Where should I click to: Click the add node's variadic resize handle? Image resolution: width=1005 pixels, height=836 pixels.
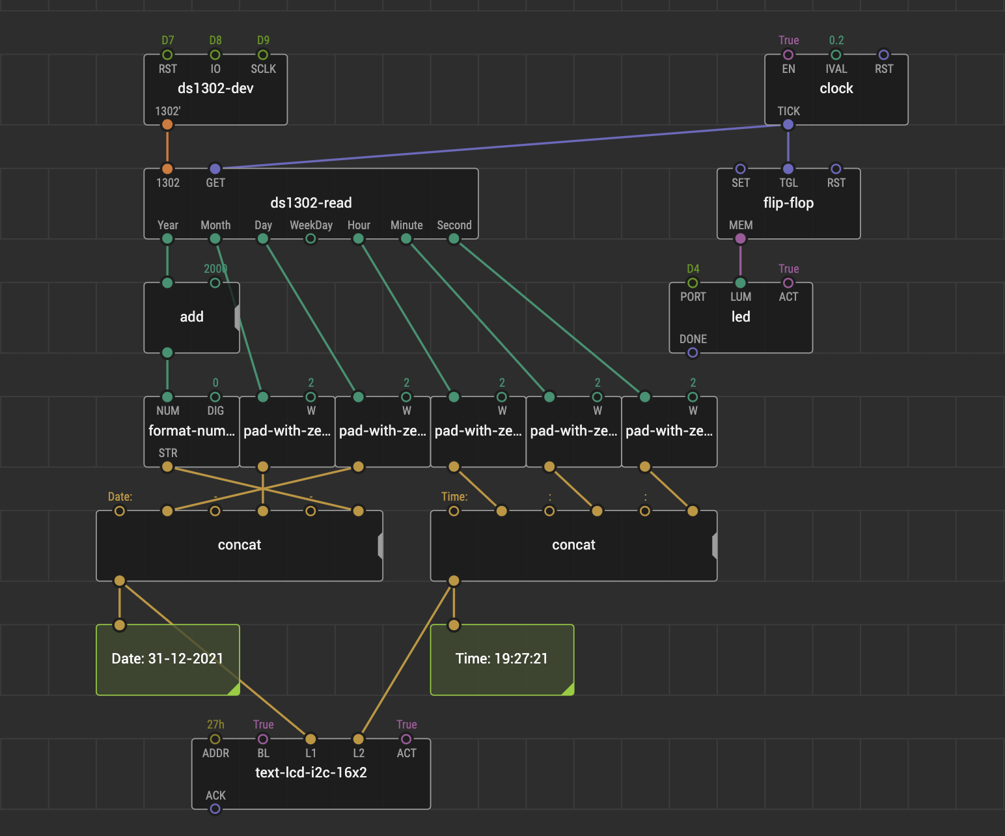pos(237,317)
